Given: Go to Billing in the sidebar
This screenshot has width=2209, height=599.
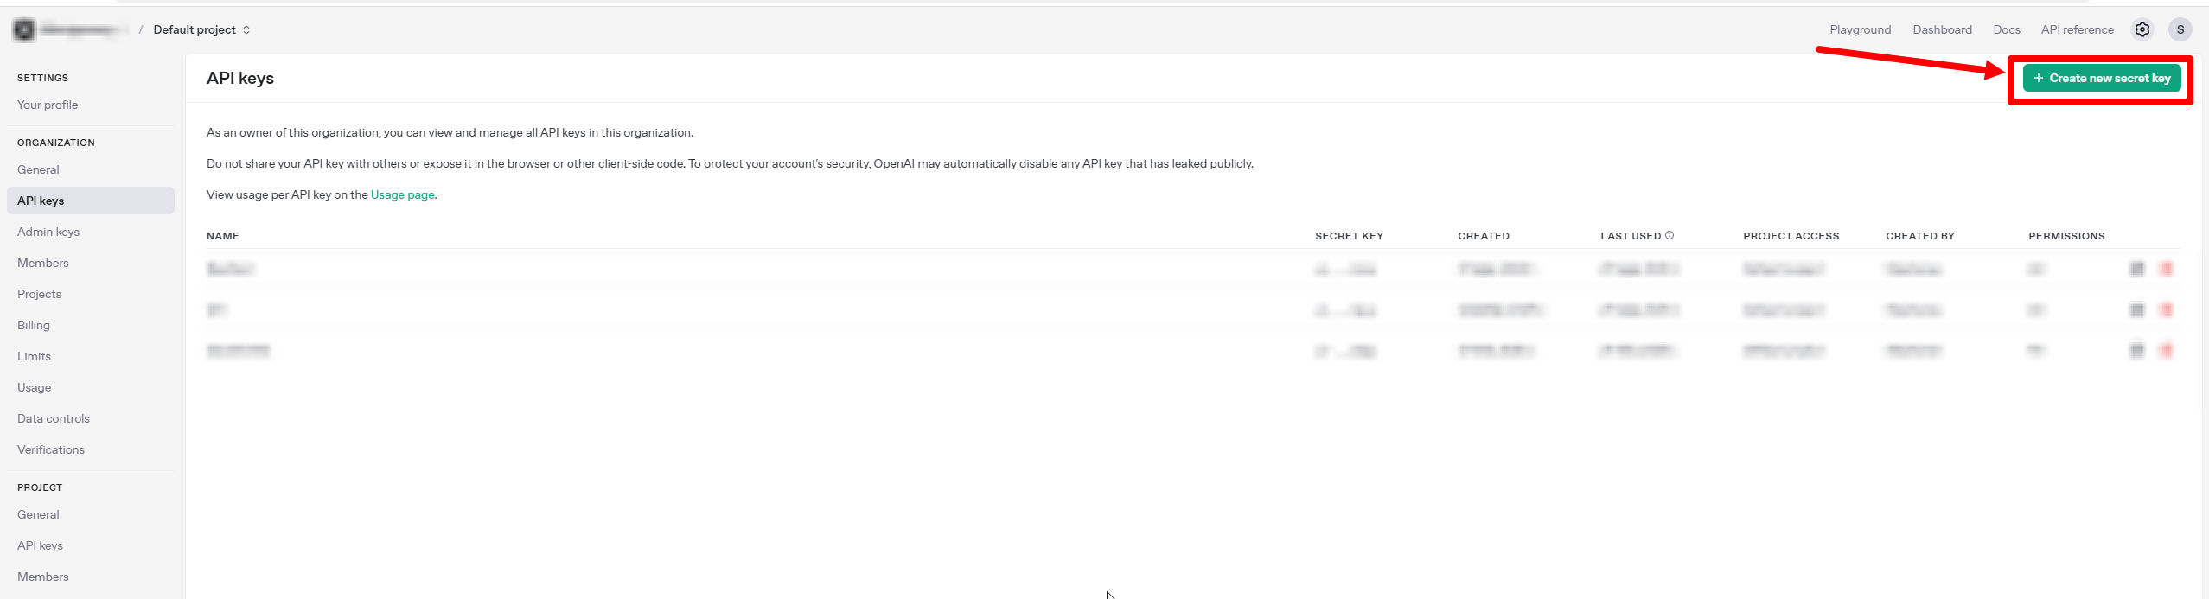Looking at the screenshot, I should coord(34,325).
